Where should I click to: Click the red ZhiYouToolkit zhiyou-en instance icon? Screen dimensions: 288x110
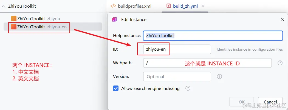click(x=14, y=27)
